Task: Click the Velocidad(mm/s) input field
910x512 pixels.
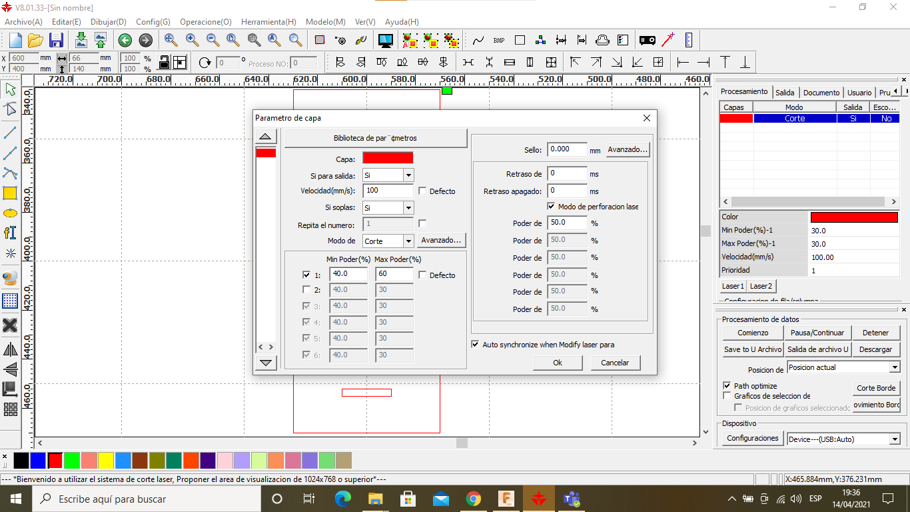Action: click(x=388, y=191)
